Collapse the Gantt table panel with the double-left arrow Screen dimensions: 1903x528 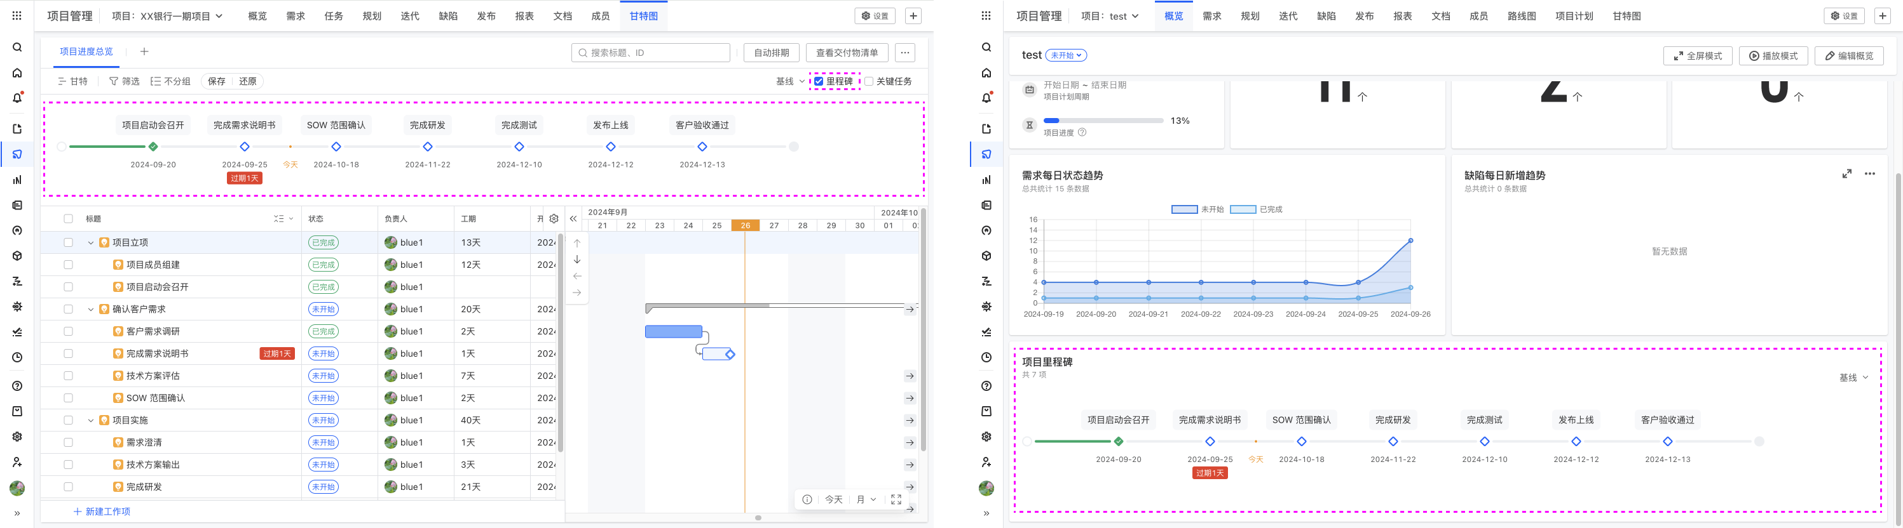[573, 218]
